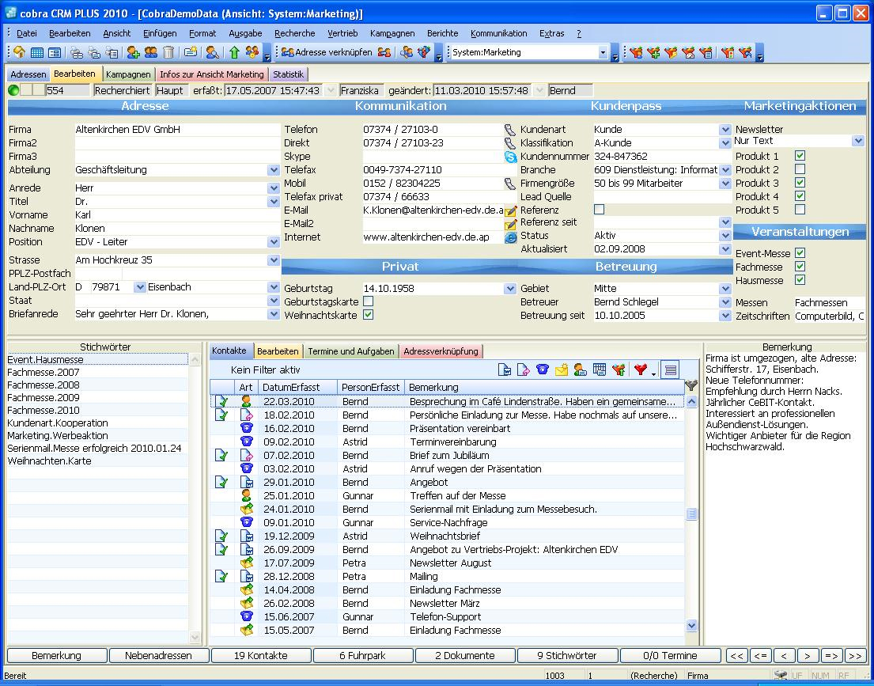Click the red filter funnel in Kontakte toolbar

[641, 370]
